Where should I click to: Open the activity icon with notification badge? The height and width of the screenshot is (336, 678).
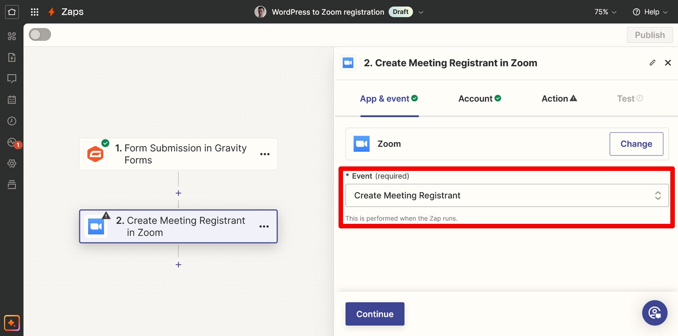point(13,143)
